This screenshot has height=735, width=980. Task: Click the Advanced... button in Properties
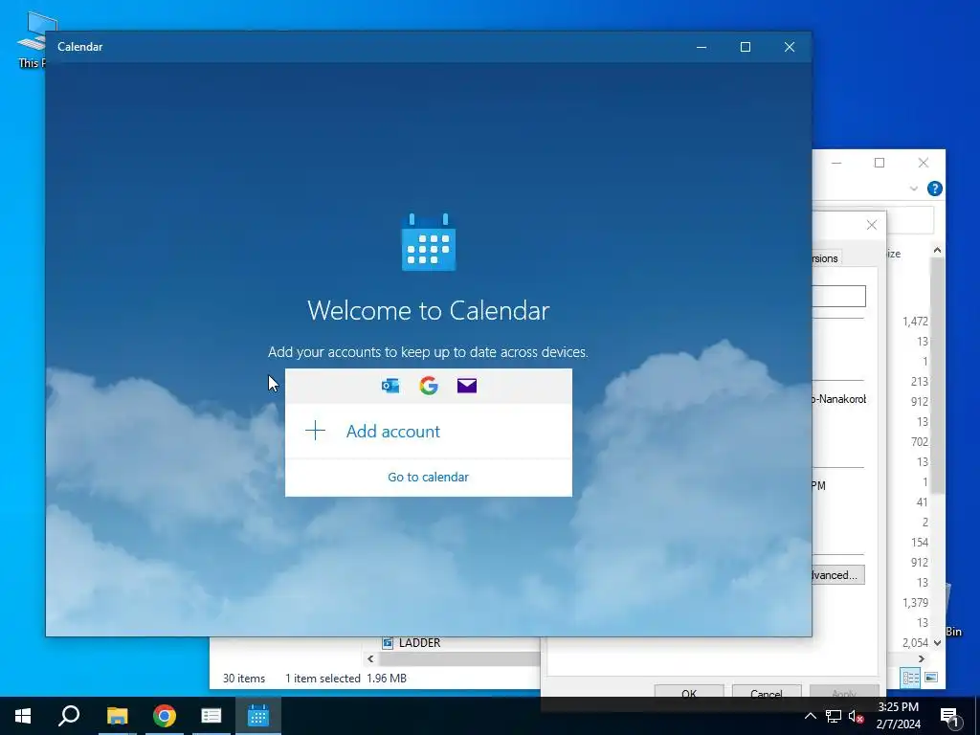click(x=837, y=575)
